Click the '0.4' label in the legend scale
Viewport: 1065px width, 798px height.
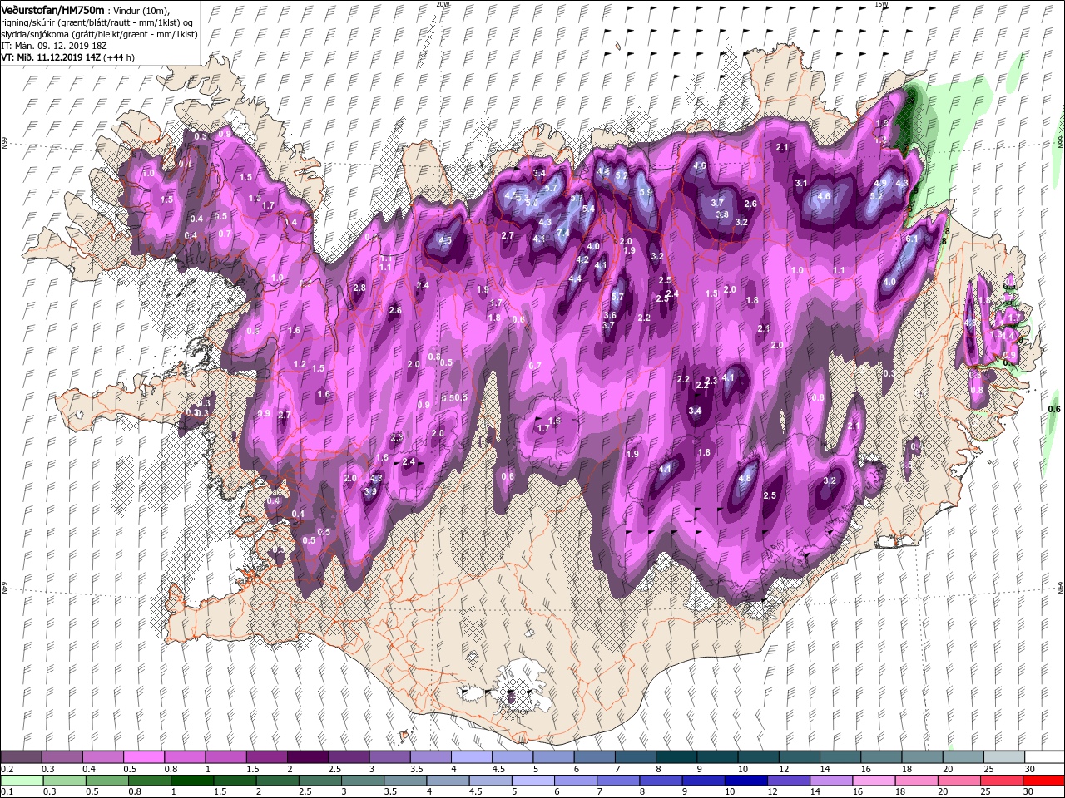pos(88,769)
